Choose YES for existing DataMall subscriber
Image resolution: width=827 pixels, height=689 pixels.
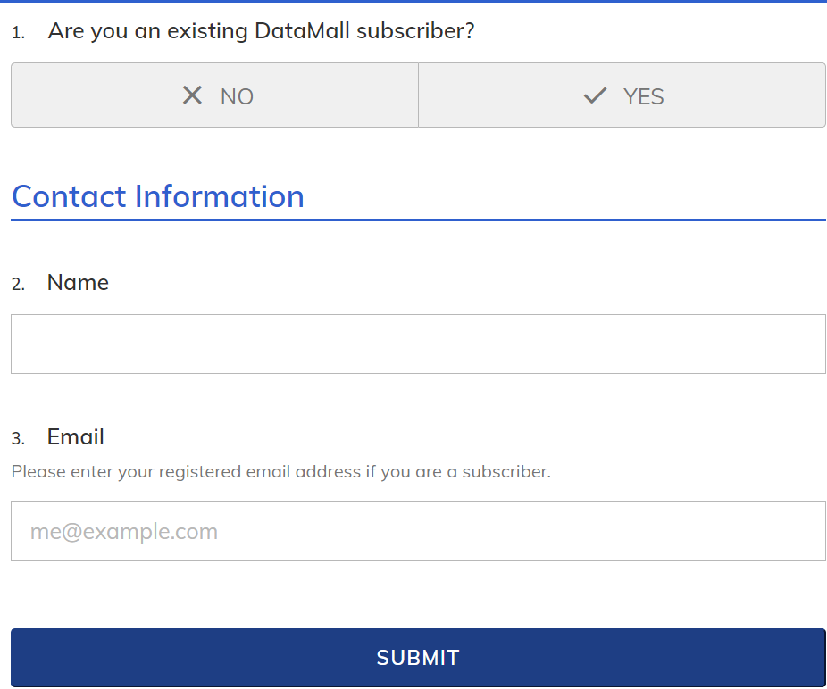(x=622, y=95)
